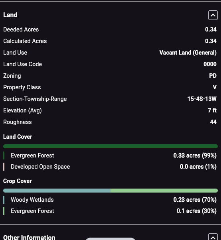The height and width of the screenshot is (240, 221).
Task: Click the dark green Land Cover bar
Action: [110, 146]
